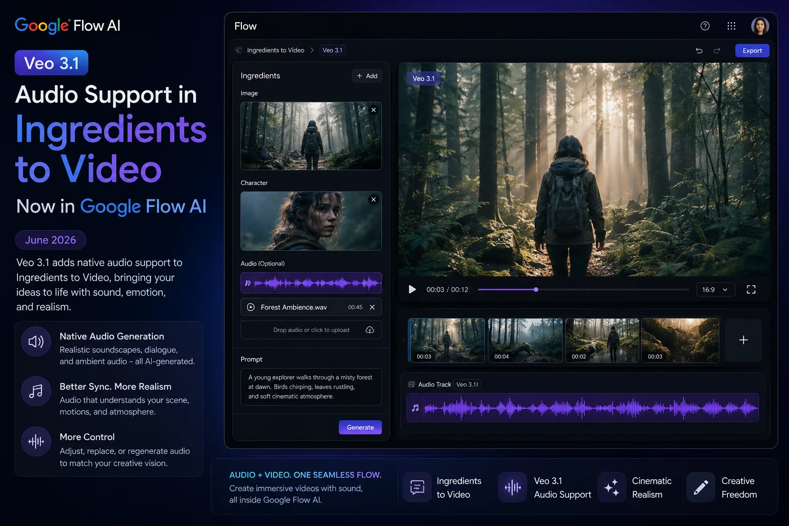Click the Ingredients to Video chat icon
The image size is (789, 526).
pos(417,487)
